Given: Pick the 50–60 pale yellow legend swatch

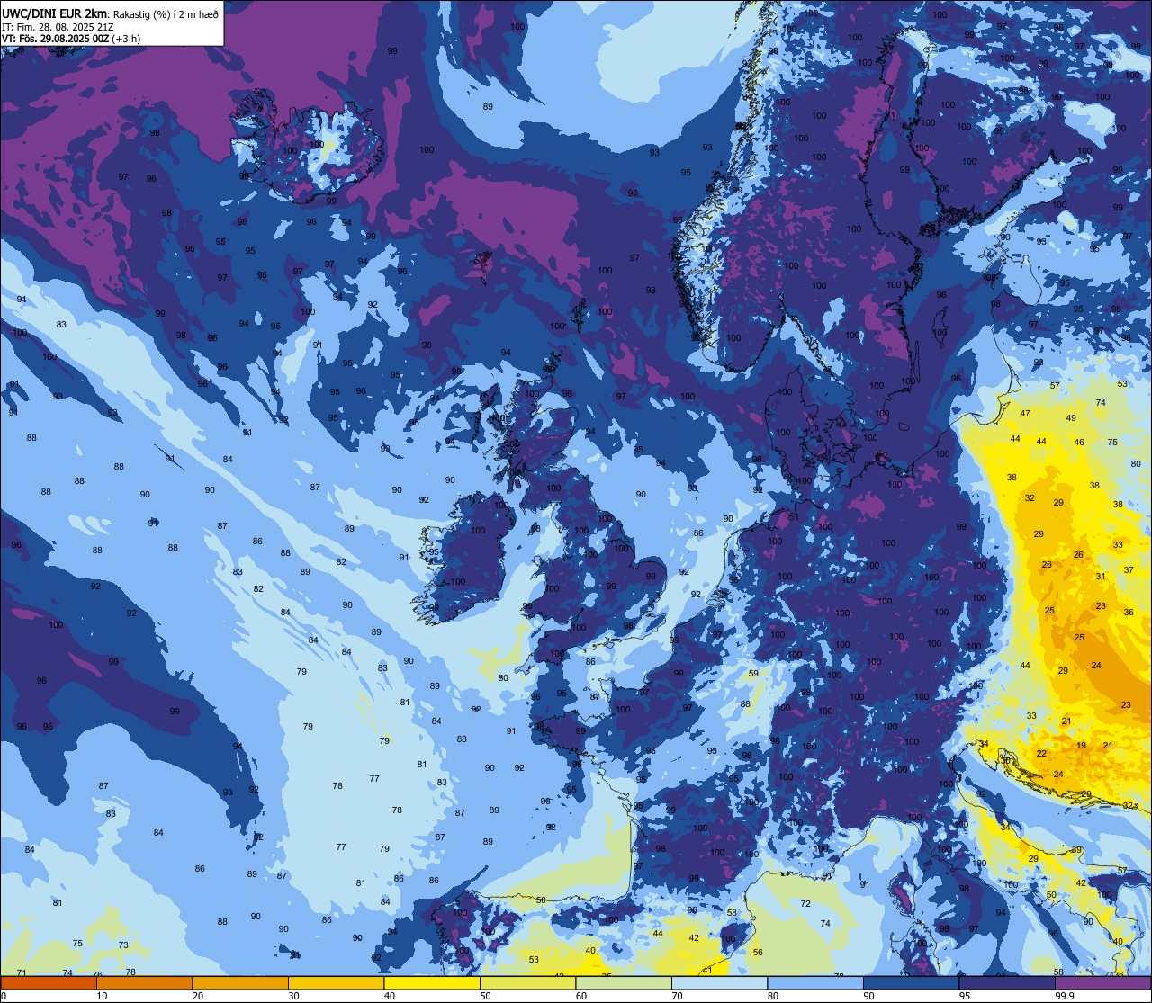Looking at the screenshot, I should click(527, 982).
